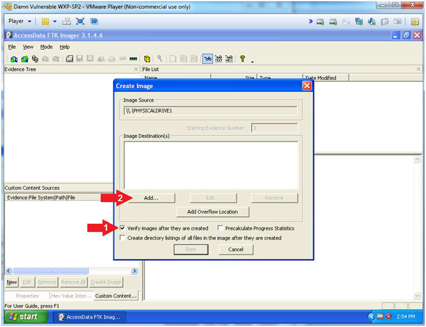
Task: Expand VMware devices double chevron
Action: pos(311,21)
